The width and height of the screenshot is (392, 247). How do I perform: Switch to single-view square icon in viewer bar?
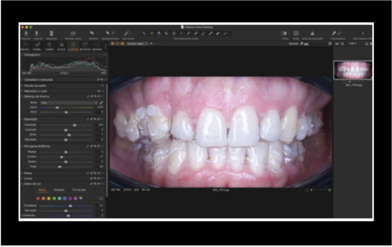coord(118,44)
